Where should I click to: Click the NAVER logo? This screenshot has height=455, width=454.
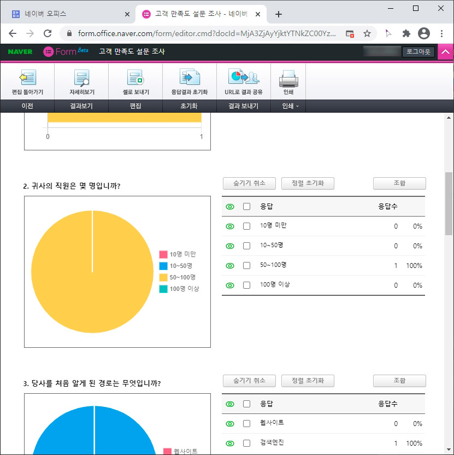(x=20, y=51)
